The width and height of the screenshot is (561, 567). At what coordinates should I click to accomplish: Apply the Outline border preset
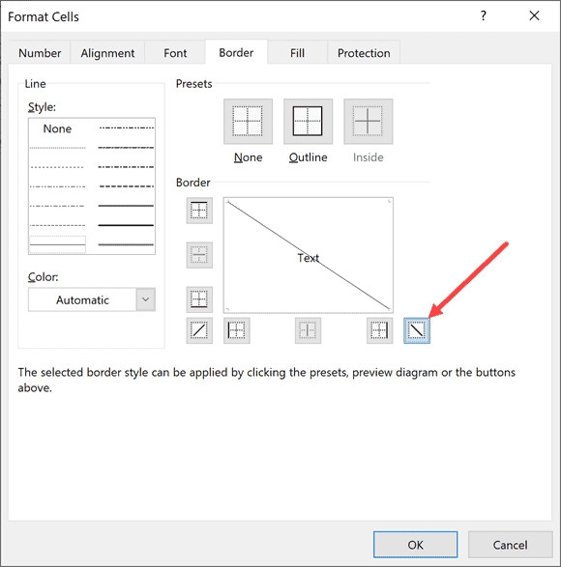308,122
